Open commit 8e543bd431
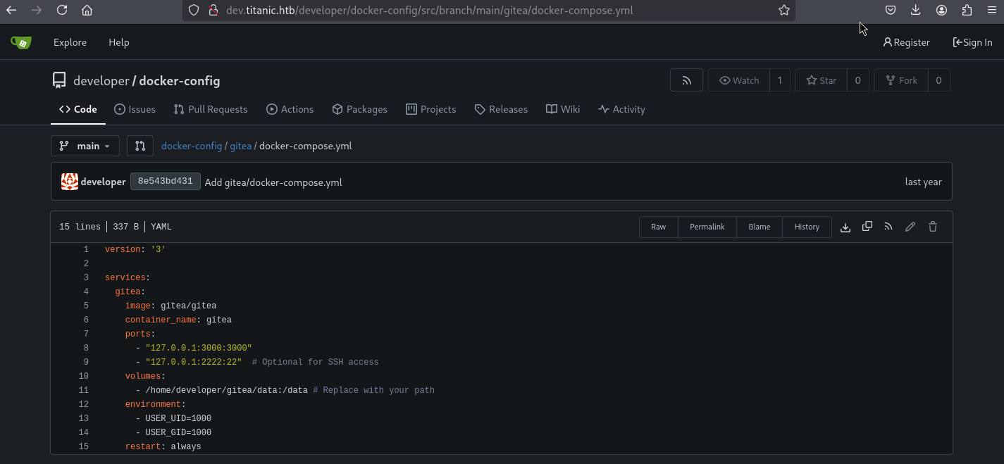 pos(166,181)
